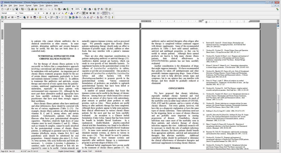
Task: Click the Help menu
Action: click(56, 5)
